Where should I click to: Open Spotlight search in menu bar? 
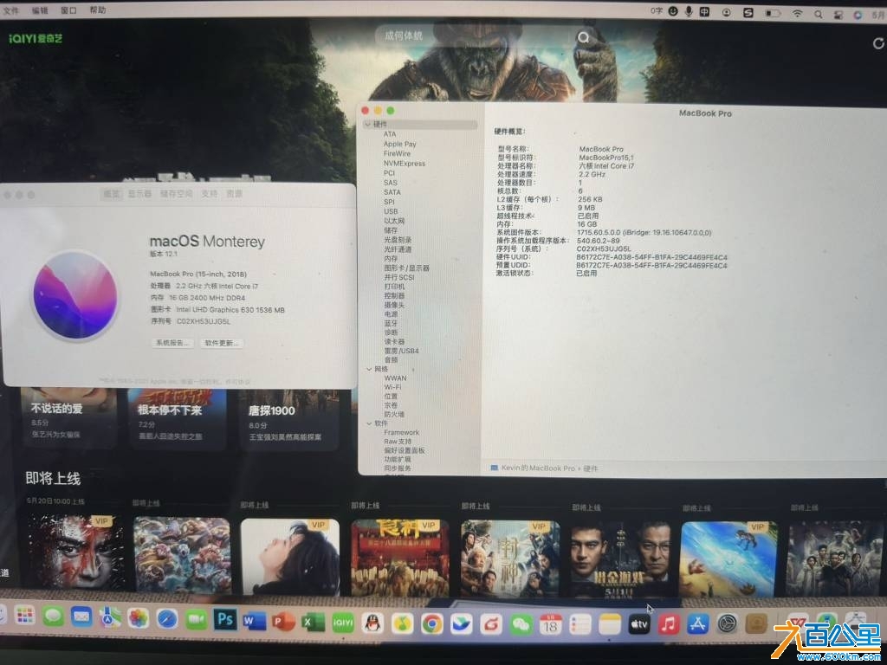[818, 14]
